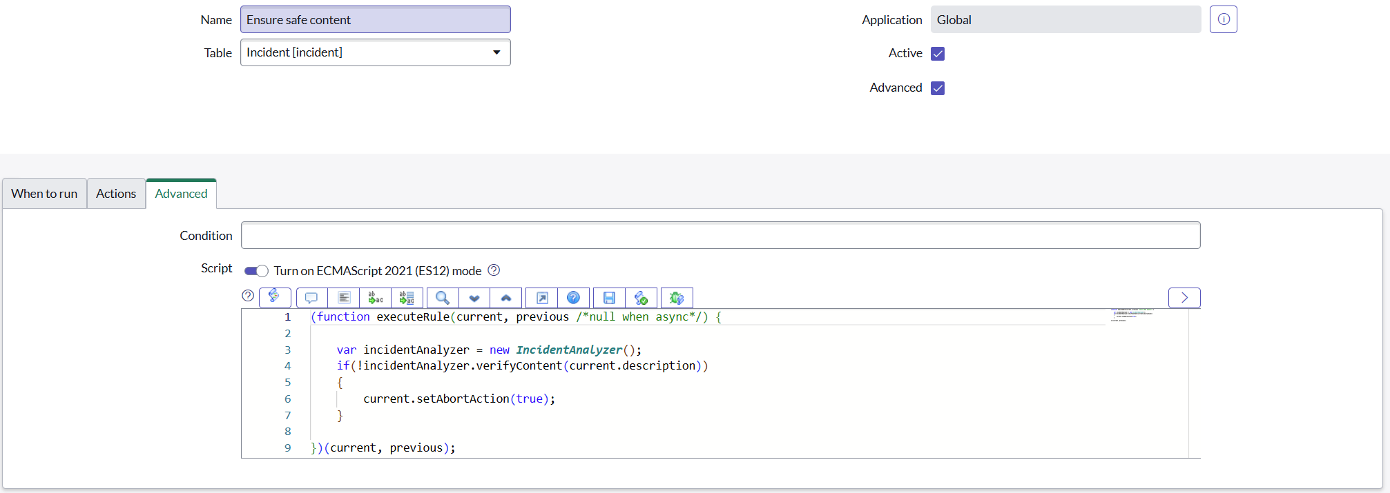Click the format code icon

344,298
